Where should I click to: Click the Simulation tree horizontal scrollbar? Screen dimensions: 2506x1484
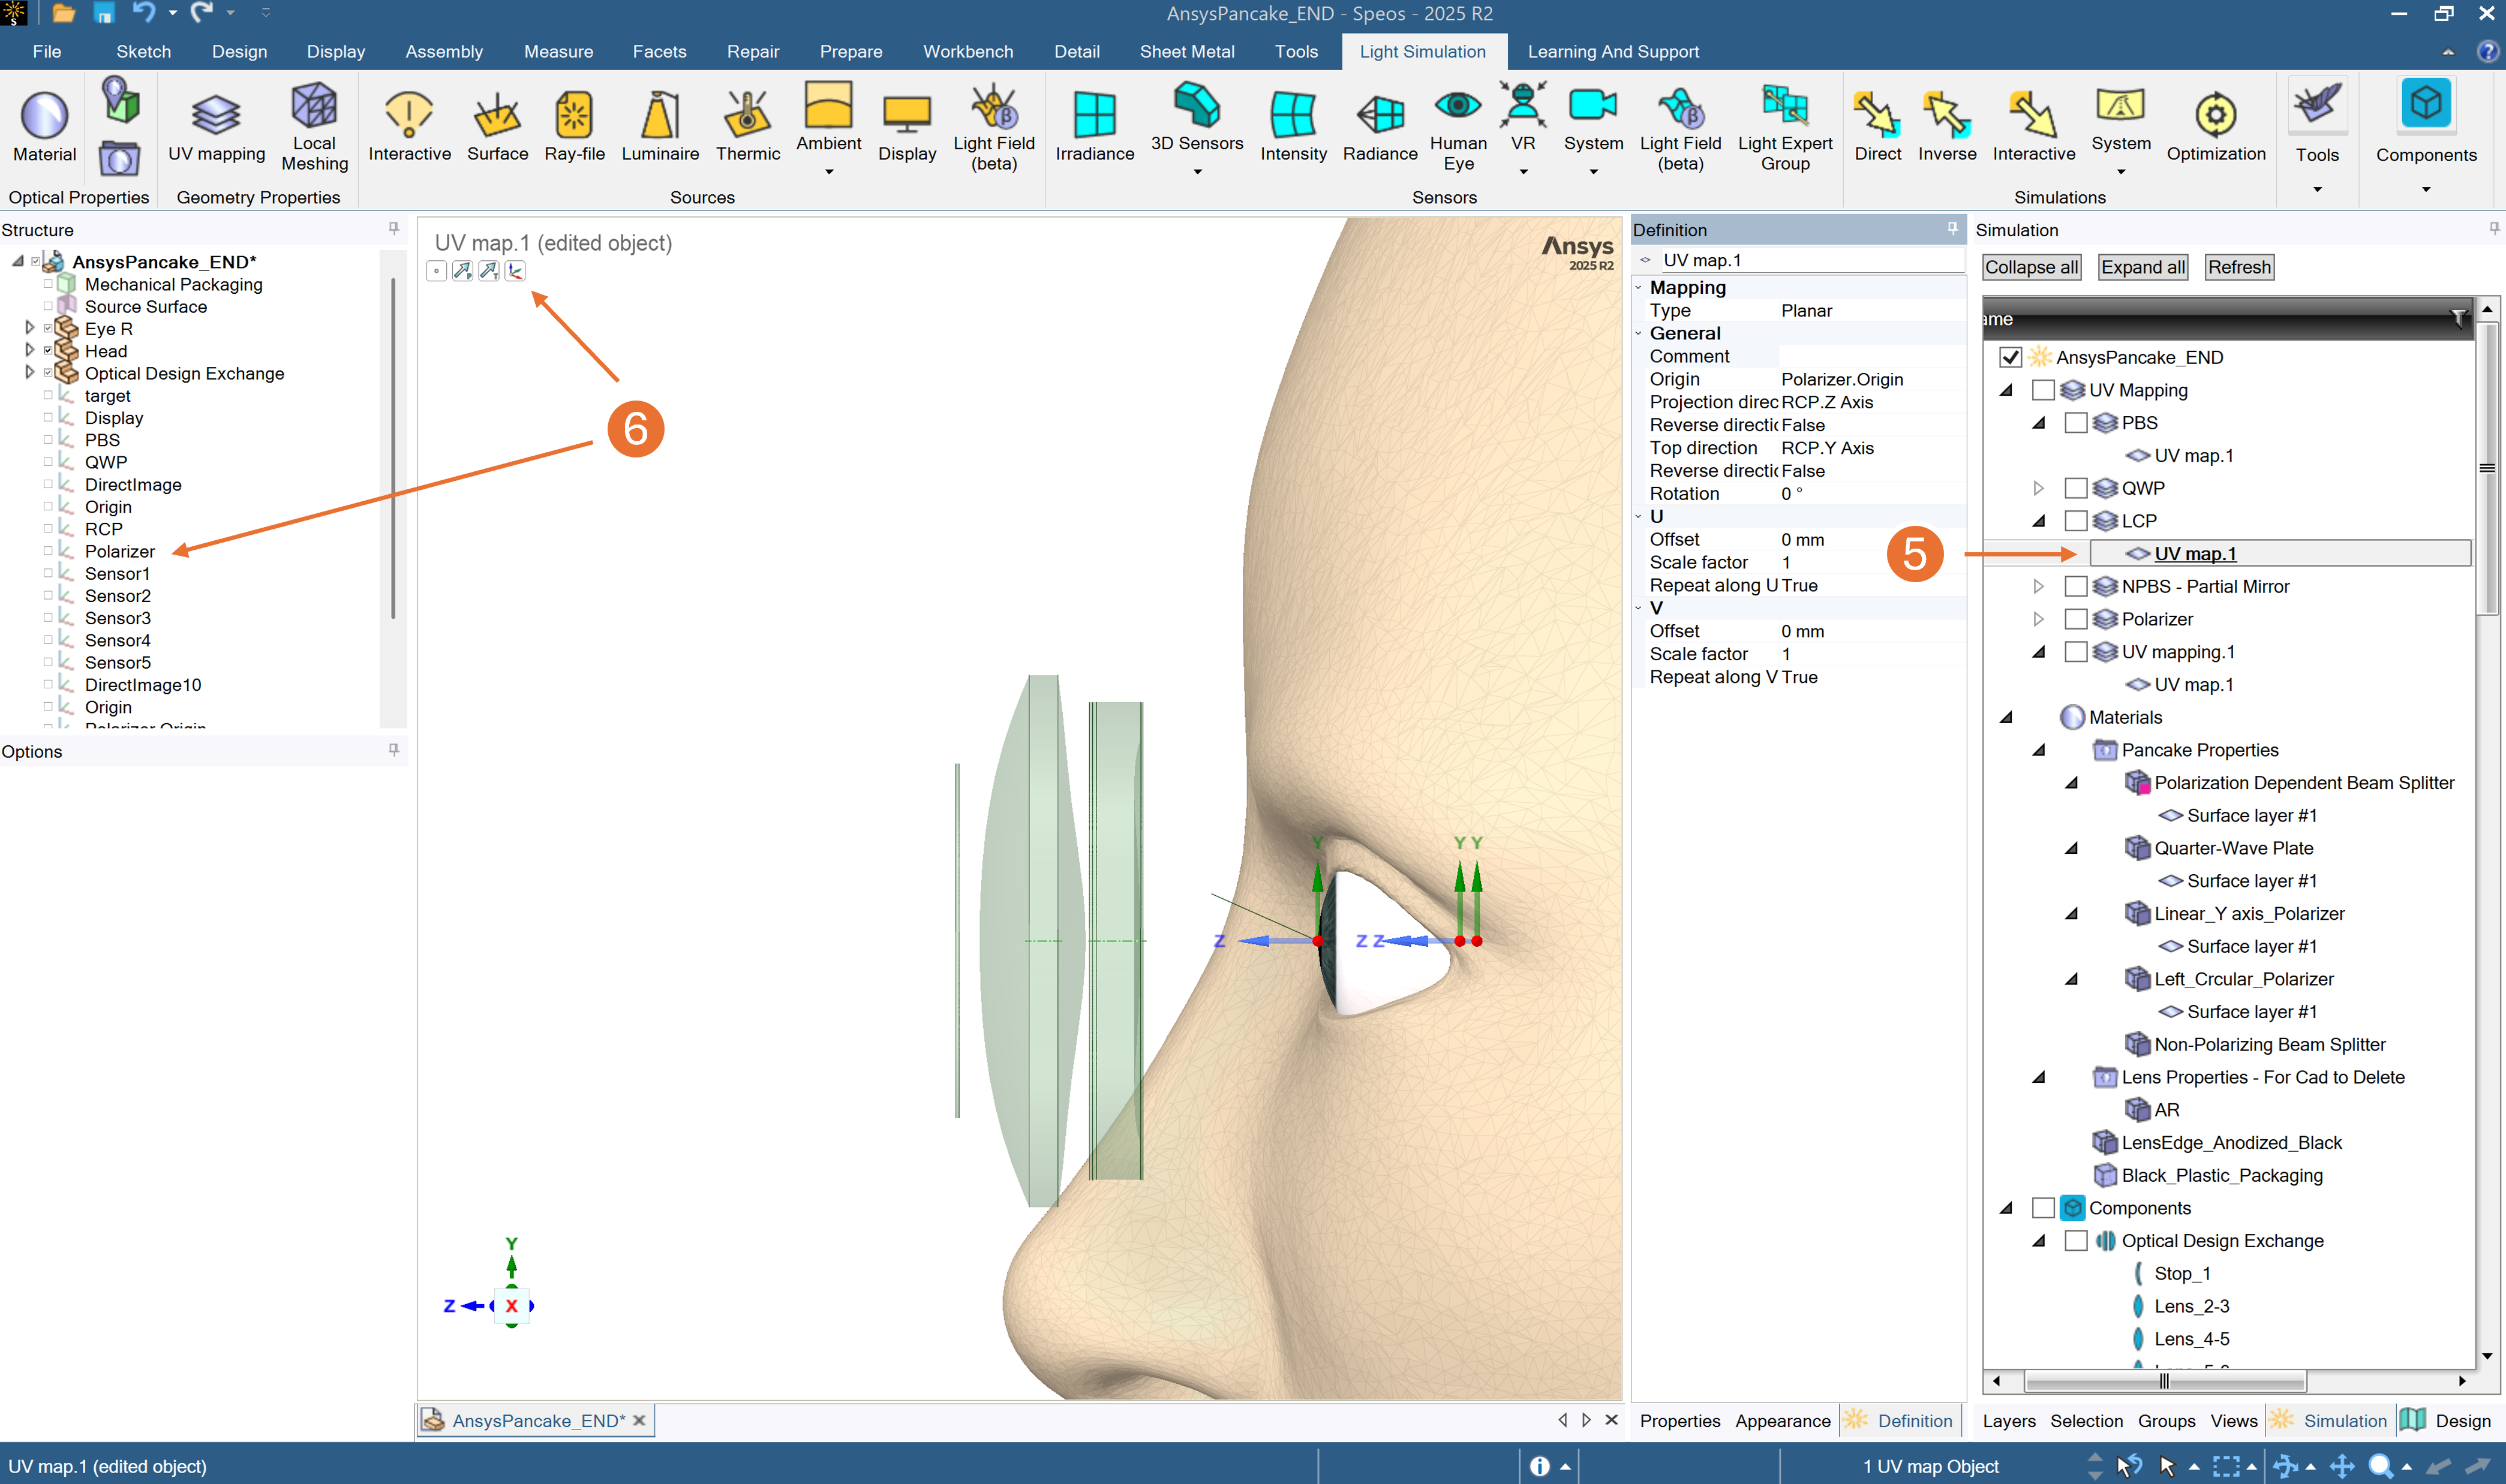(x=2164, y=1381)
